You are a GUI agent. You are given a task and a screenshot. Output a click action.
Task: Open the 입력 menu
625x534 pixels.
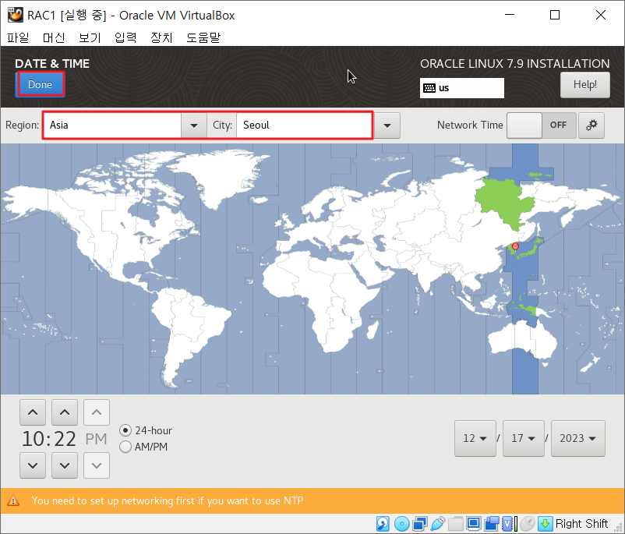pyautogui.click(x=125, y=37)
